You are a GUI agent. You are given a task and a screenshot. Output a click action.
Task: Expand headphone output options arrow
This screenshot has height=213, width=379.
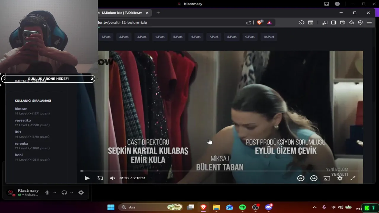(72, 193)
